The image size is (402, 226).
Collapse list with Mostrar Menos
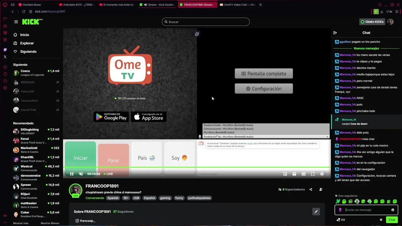coord(50,223)
